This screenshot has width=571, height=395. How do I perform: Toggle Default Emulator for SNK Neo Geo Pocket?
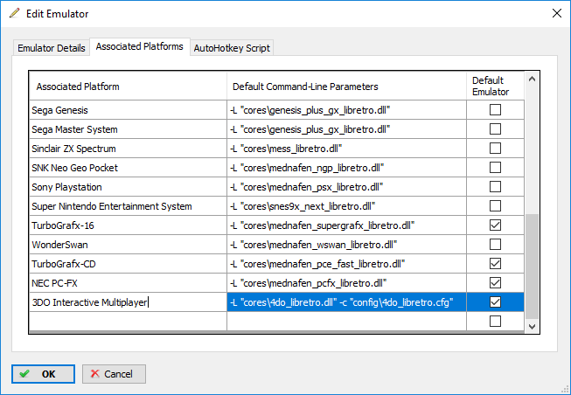[495, 168]
